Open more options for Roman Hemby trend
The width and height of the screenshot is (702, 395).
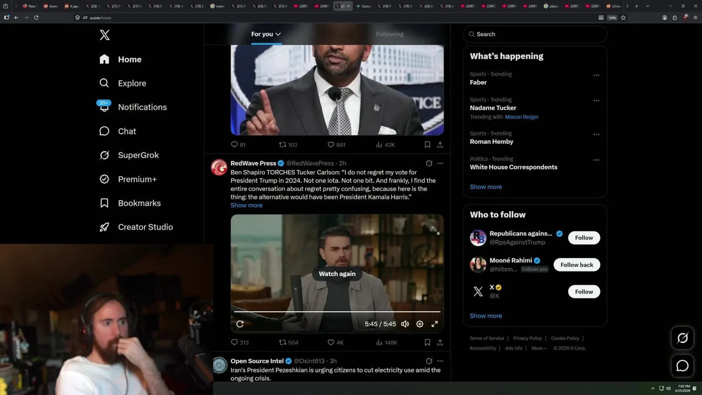point(596,134)
